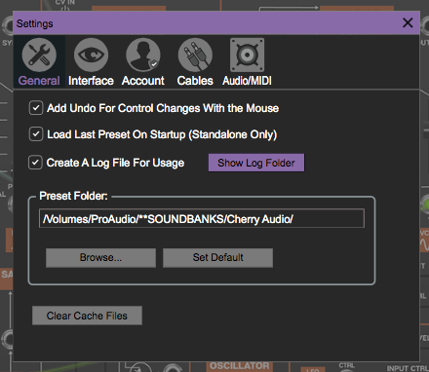The height and width of the screenshot is (372, 429).
Task: Click the Preset Folder label
Action: coord(73,196)
